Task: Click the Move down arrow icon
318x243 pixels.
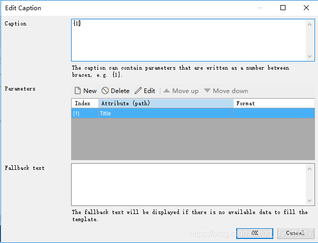Action: point(207,91)
